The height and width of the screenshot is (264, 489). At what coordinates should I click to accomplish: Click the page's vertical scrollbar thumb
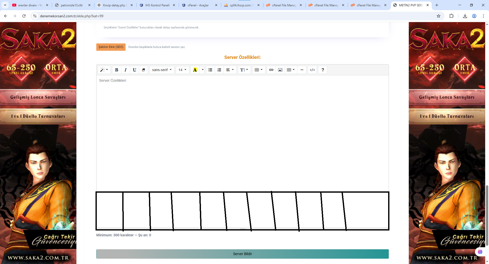click(487, 216)
